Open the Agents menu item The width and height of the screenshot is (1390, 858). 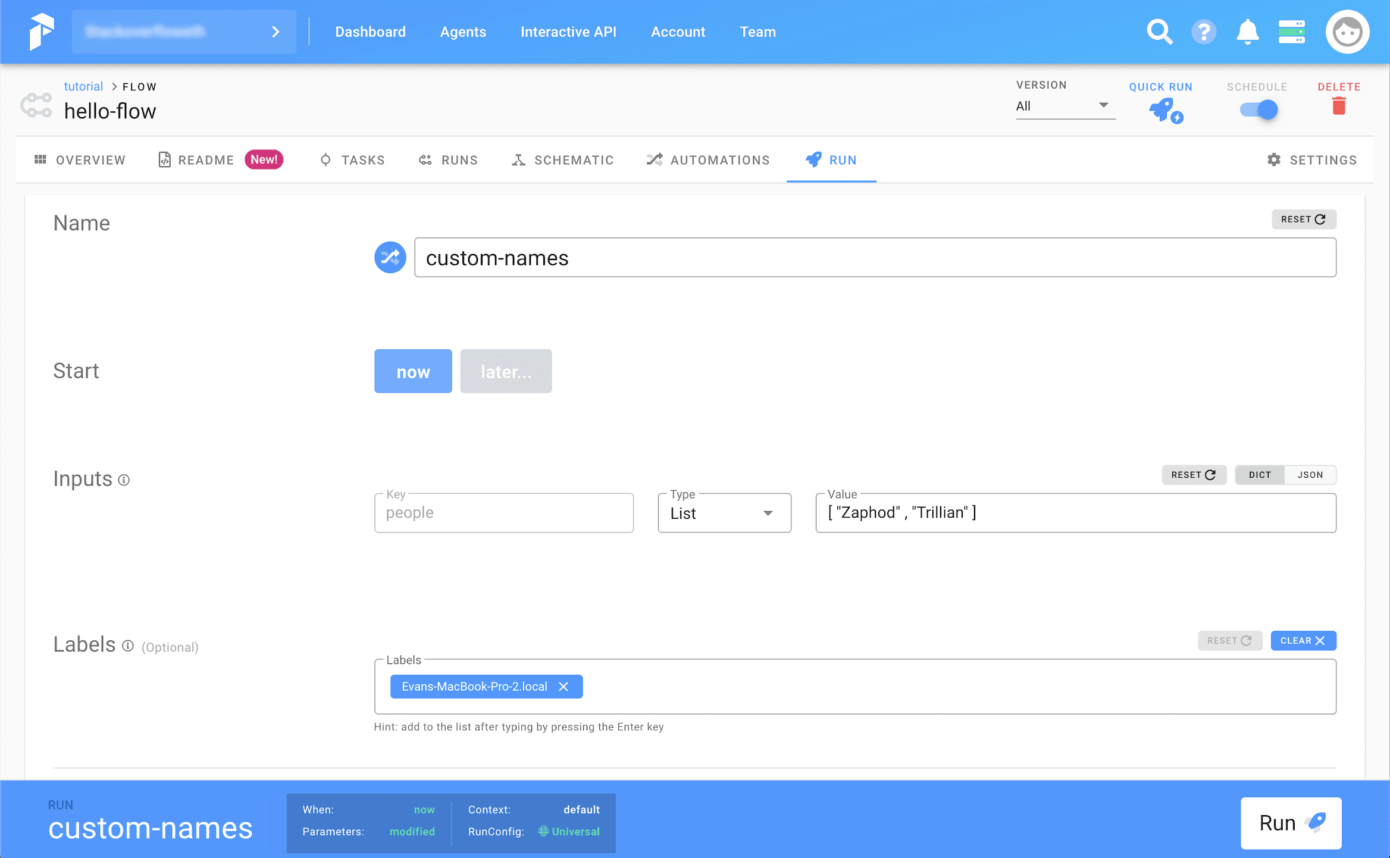click(463, 32)
